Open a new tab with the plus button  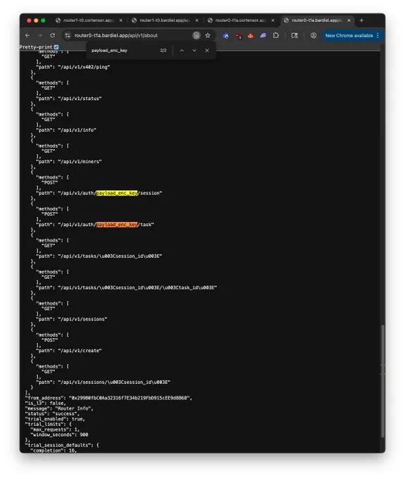(x=361, y=20)
